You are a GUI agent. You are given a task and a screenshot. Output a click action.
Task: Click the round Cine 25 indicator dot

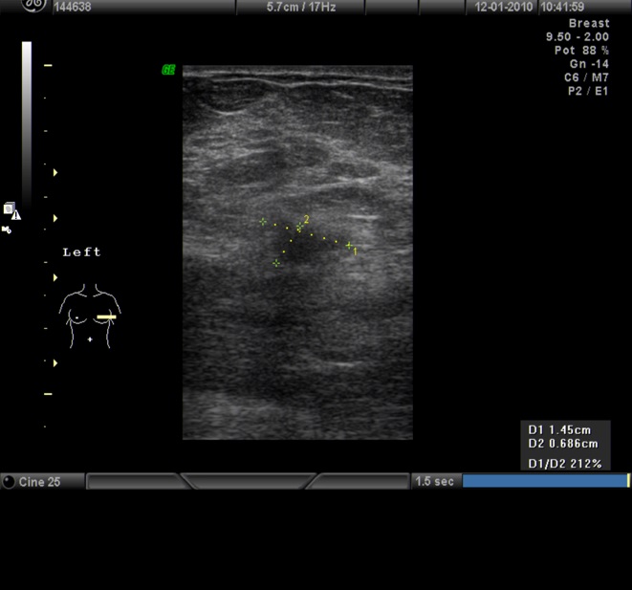point(9,482)
